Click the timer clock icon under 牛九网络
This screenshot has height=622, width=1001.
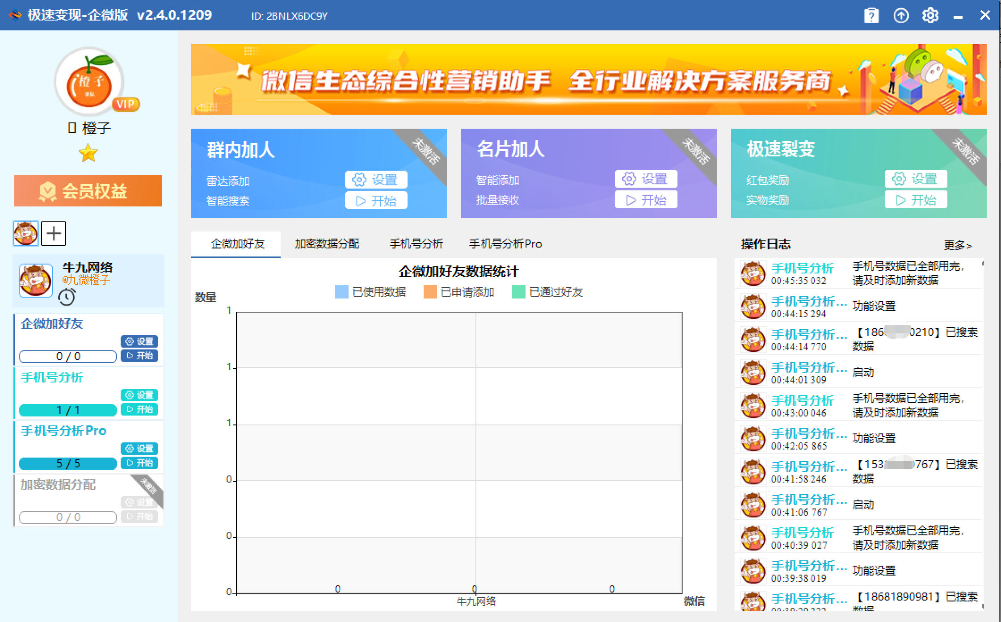tap(66, 296)
